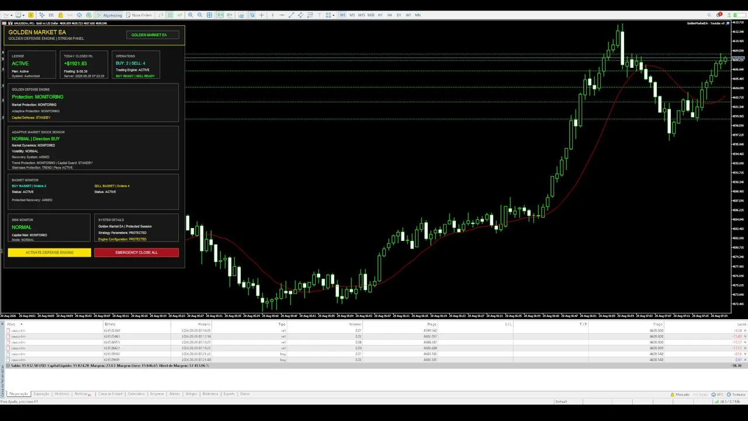Click the yellow padlock toolbar icon

coord(61,15)
